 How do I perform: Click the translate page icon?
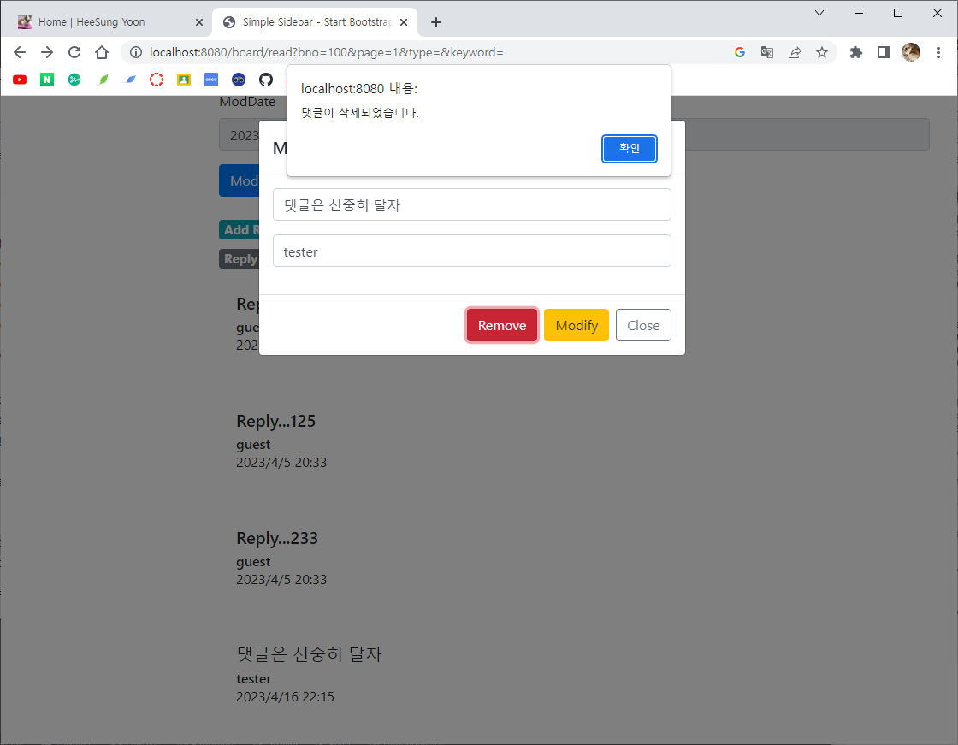[767, 52]
